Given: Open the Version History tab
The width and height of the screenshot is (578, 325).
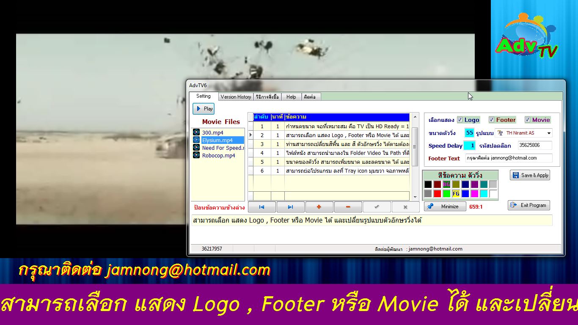Looking at the screenshot, I should (x=236, y=97).
